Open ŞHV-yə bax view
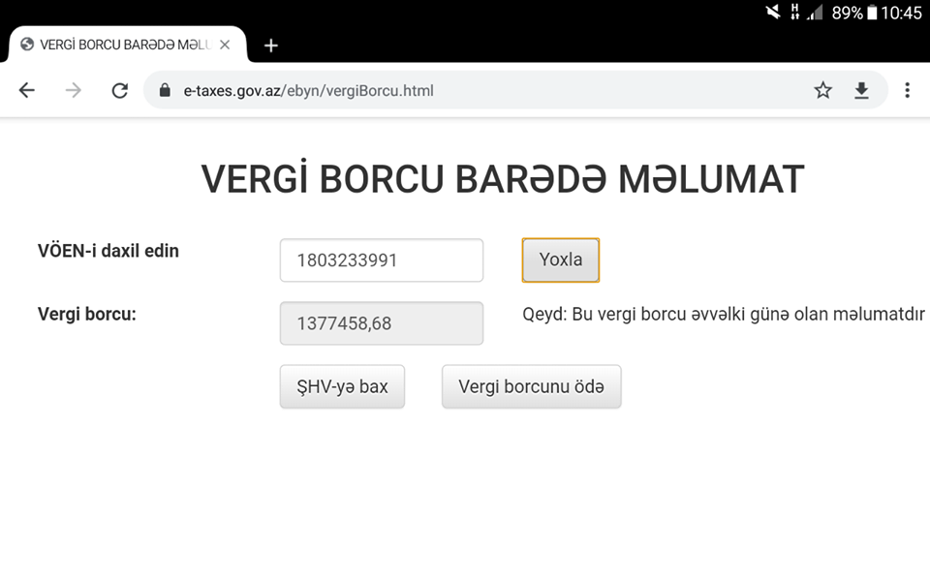Viewport: 930px width, 581px height. coord(342,385)
